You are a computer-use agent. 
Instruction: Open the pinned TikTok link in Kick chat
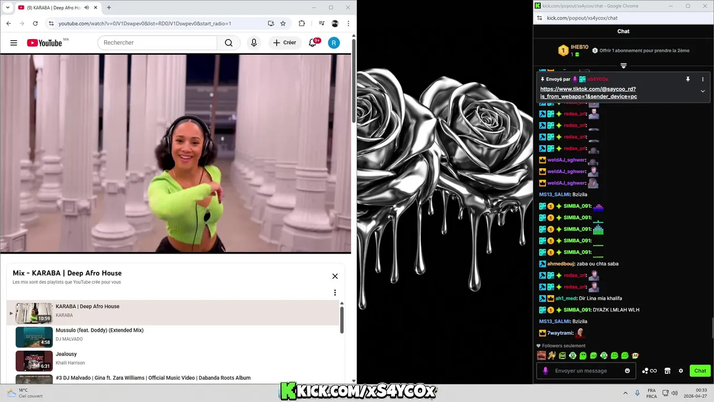click(x=588, y=93)
